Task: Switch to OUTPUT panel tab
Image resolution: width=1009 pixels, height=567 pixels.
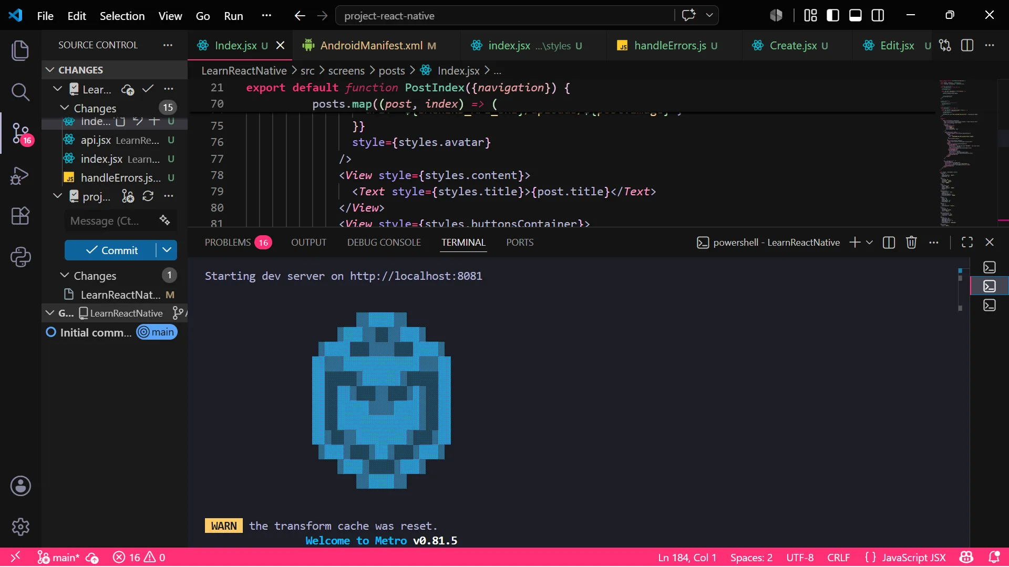Action: pyautogui.click(x=308, y=242)
